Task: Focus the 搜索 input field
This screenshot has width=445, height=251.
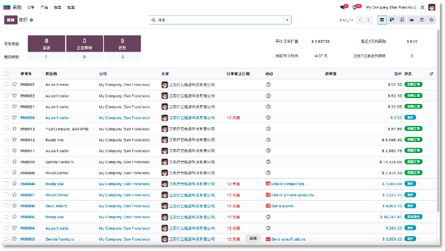Action: 219,20
